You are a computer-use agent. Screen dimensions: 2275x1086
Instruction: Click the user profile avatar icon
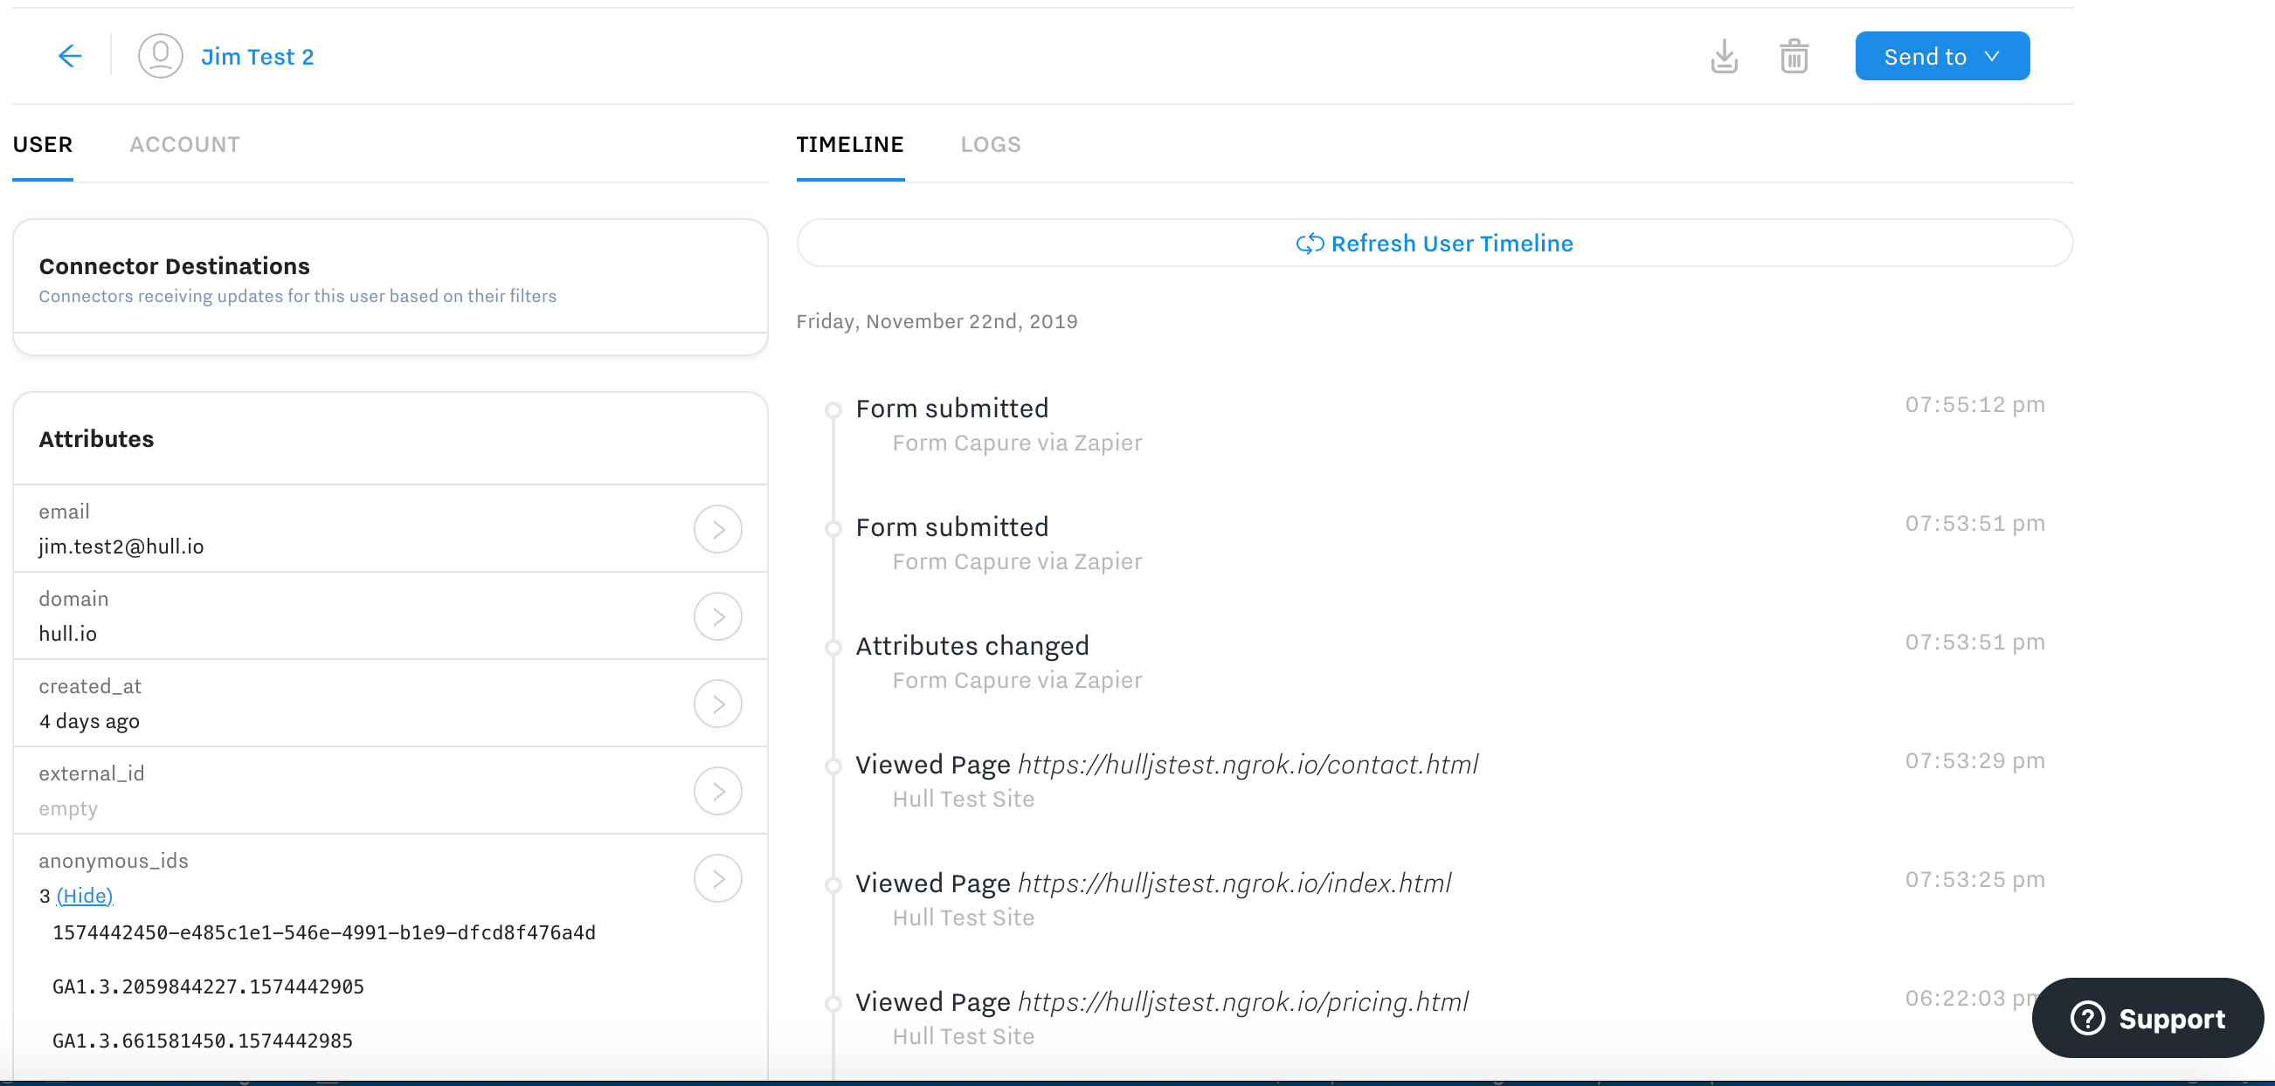158,55
